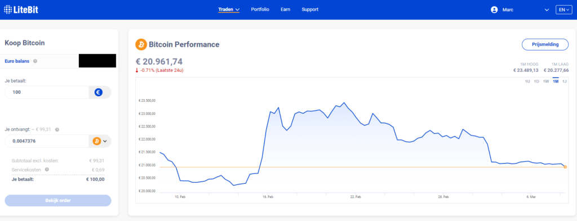The height and width of the screenshot is (221, 577).
Task: Open the EN language selector
Action: [x=563, y=10]
